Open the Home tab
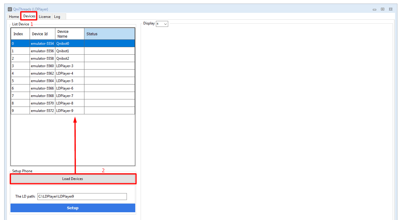 14,17
